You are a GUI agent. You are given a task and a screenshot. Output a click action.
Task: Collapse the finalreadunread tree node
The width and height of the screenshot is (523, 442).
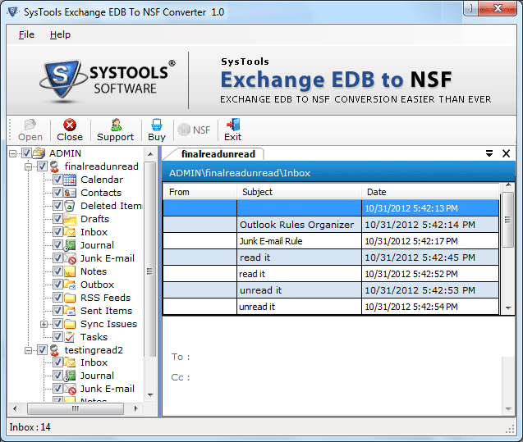(x=29, y=166)
